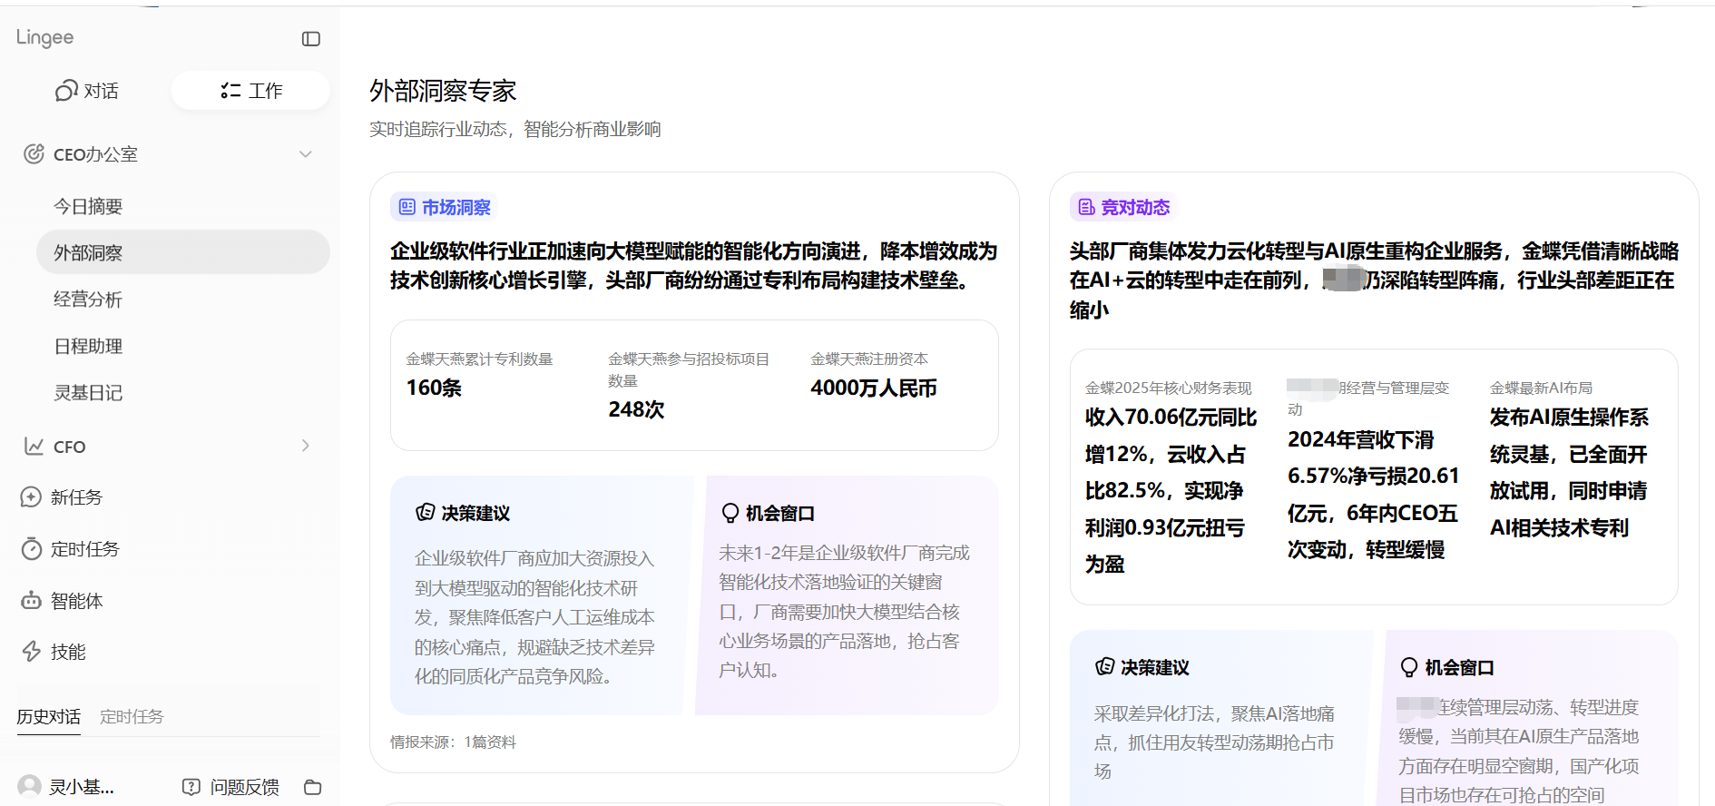Image resolution: width=1715 pixels, height=806 pixels.
Task: Switch to the 工作 mode tab
Action: [250, 91]
